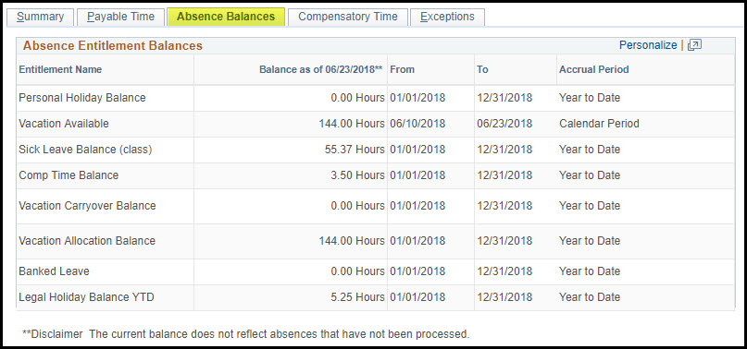Click the To column header
This screenshot has height=349, width=747.
[x=482, y=69]
